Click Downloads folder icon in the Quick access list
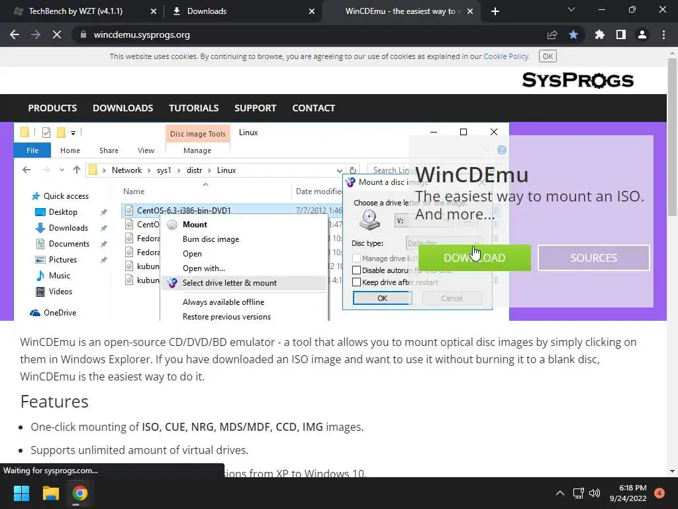 [40, 228]
